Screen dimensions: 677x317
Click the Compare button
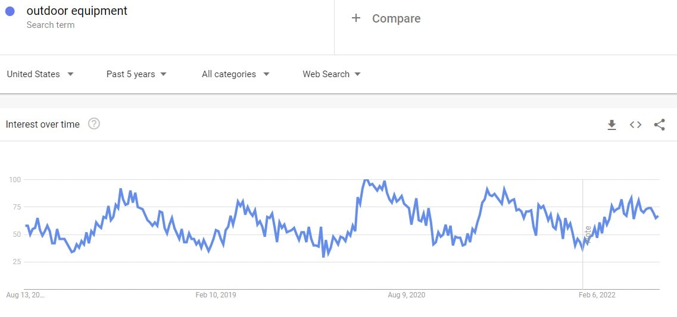[396, 18]
